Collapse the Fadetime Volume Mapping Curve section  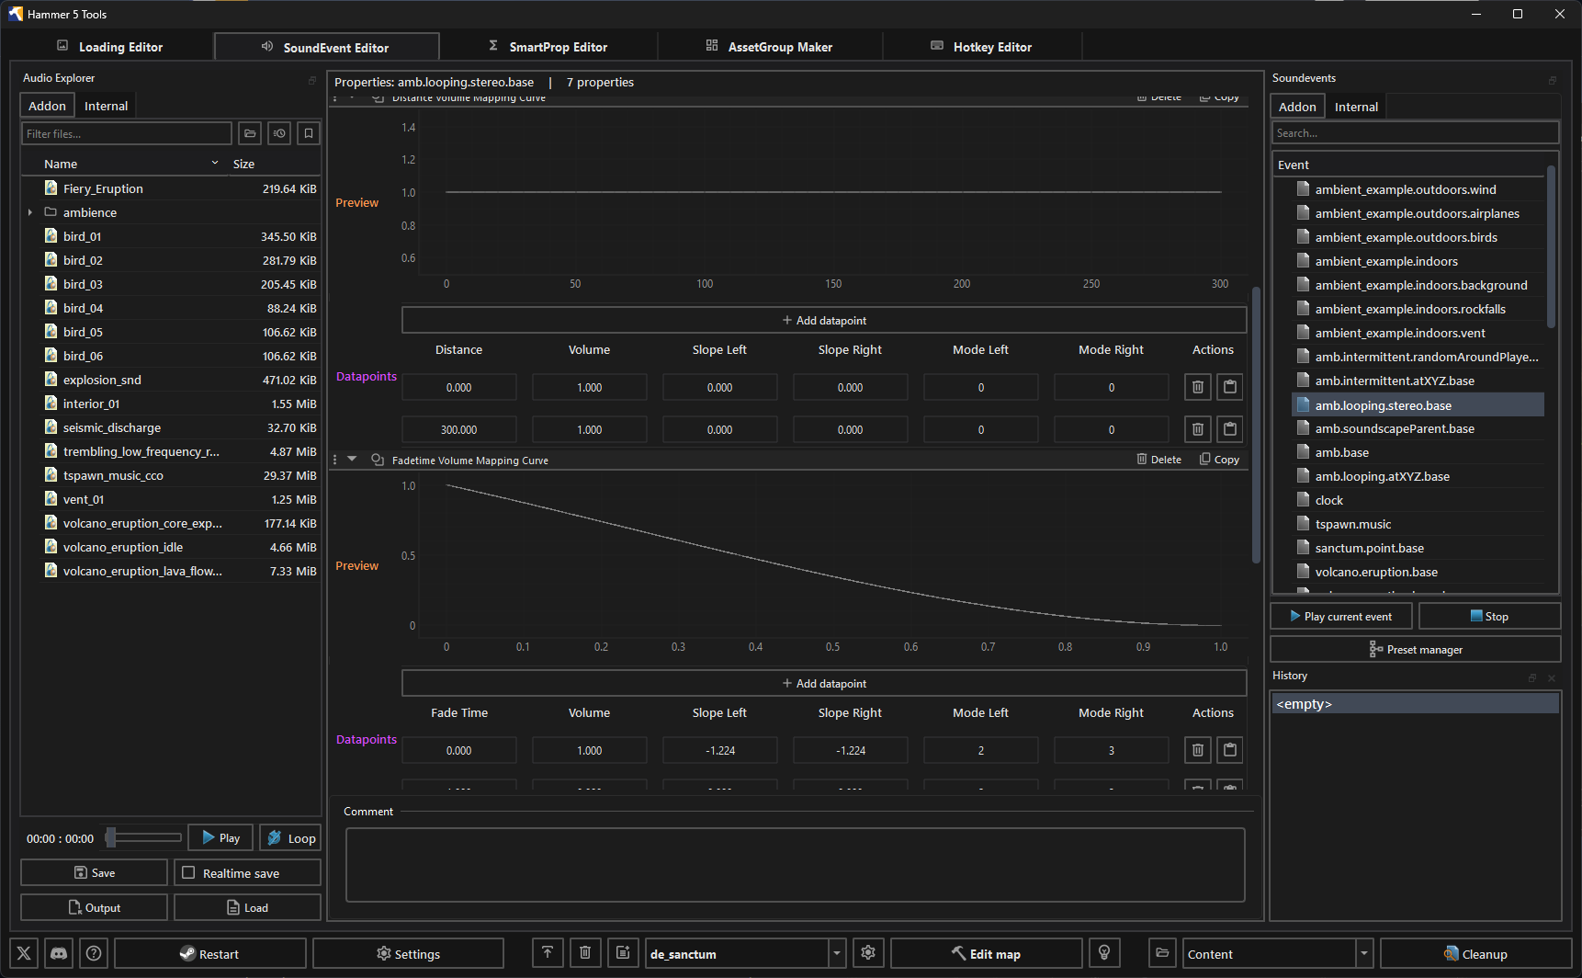(352, 459)
